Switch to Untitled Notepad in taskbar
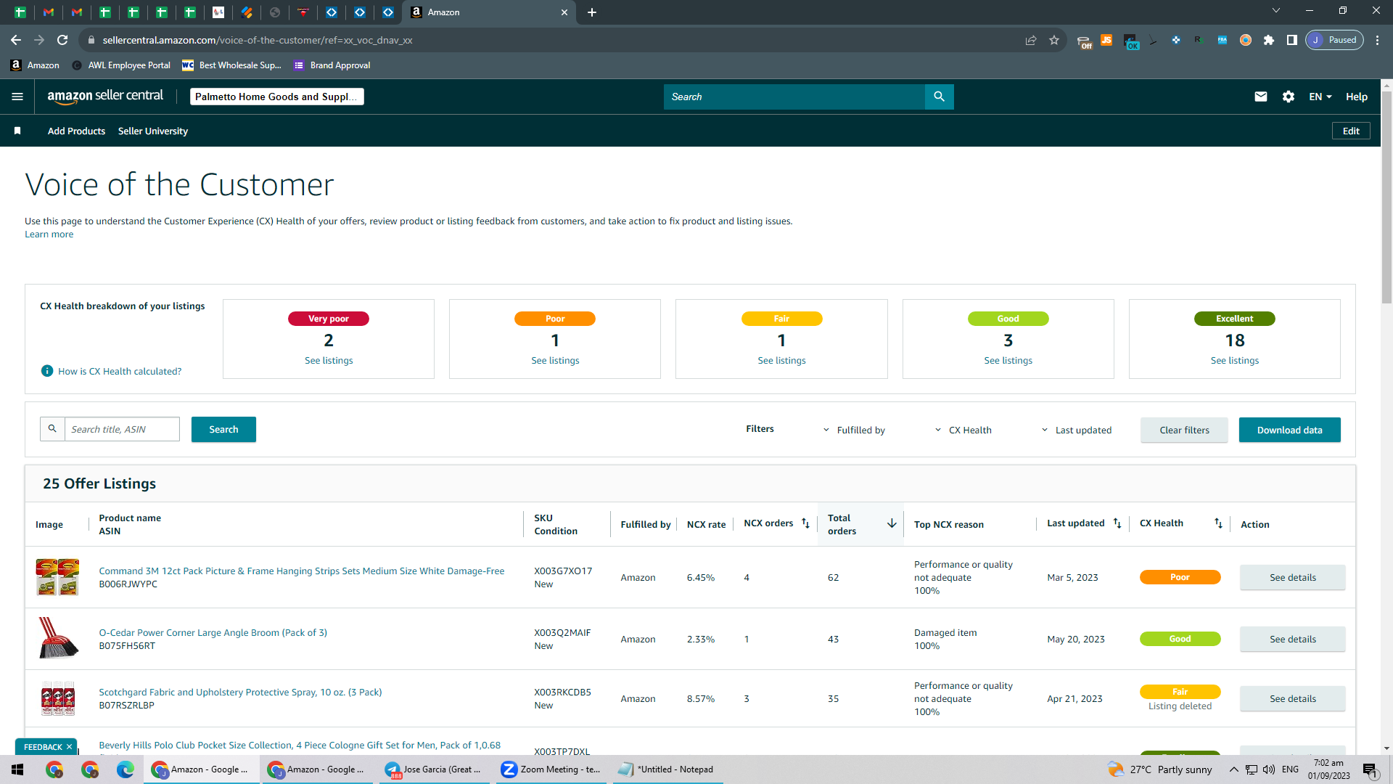 coord(667,769)
